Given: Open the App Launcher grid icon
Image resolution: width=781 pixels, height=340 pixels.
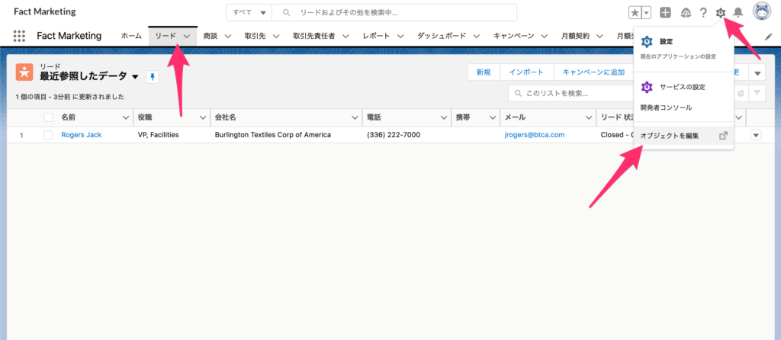Looking at the screenshot, I should pyautogui.click(x=19, y=36).
